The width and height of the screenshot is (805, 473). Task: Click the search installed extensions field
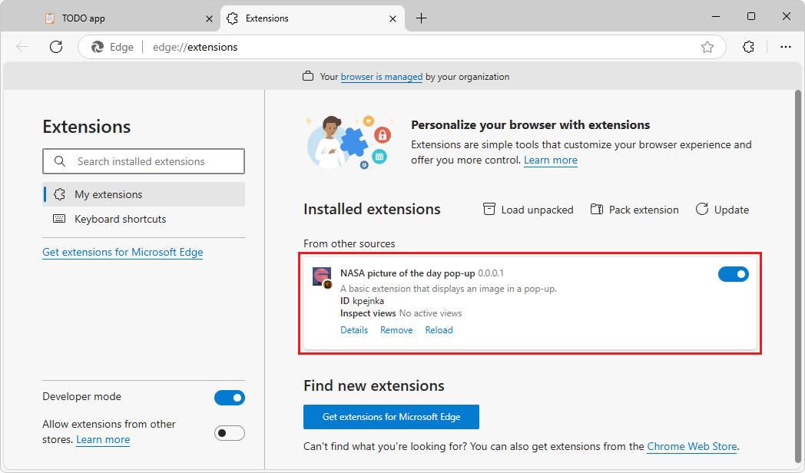(143, 161)
